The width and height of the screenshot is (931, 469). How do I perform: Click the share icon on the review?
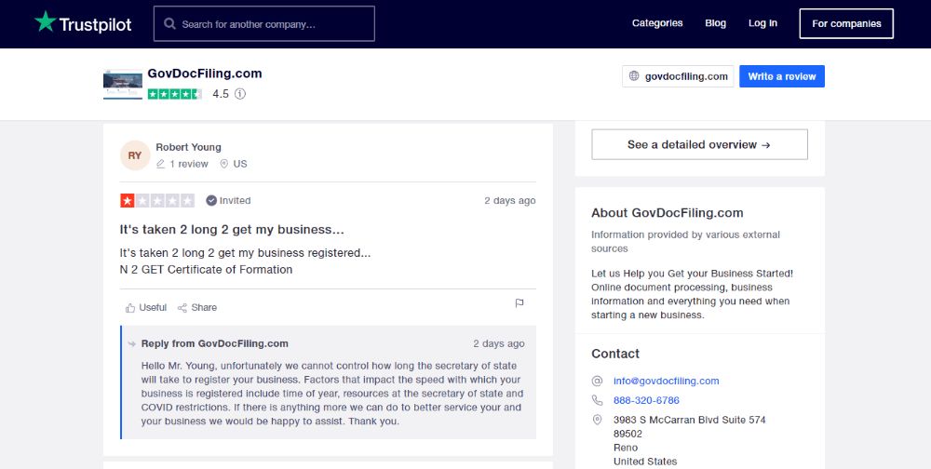(182, 307)
